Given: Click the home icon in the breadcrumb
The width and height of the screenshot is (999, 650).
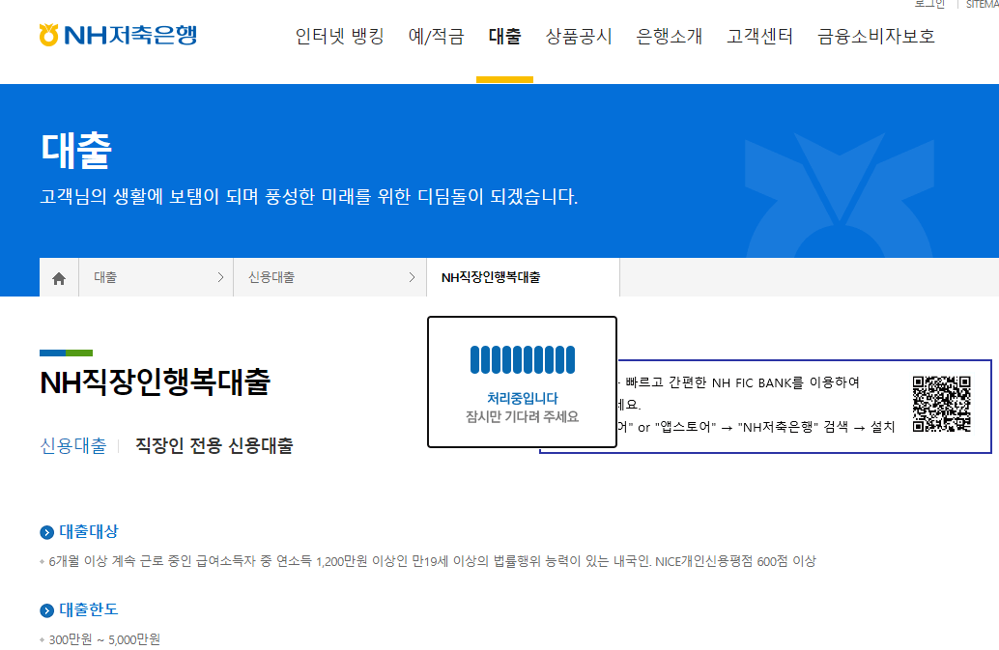Looking at the screenshot, I should tap(58, 277).
